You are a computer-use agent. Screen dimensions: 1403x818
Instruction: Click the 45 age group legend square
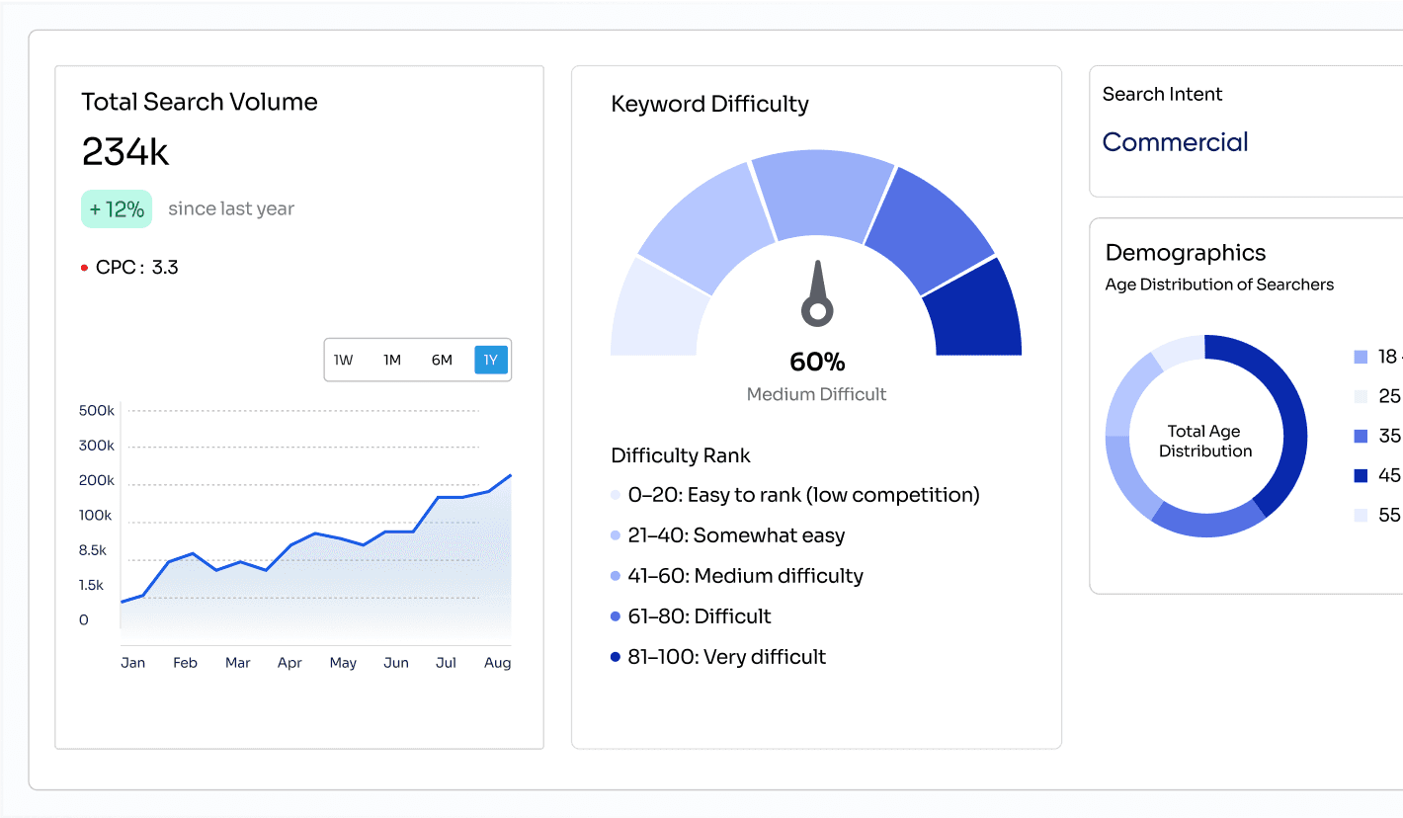(1361, 475)
